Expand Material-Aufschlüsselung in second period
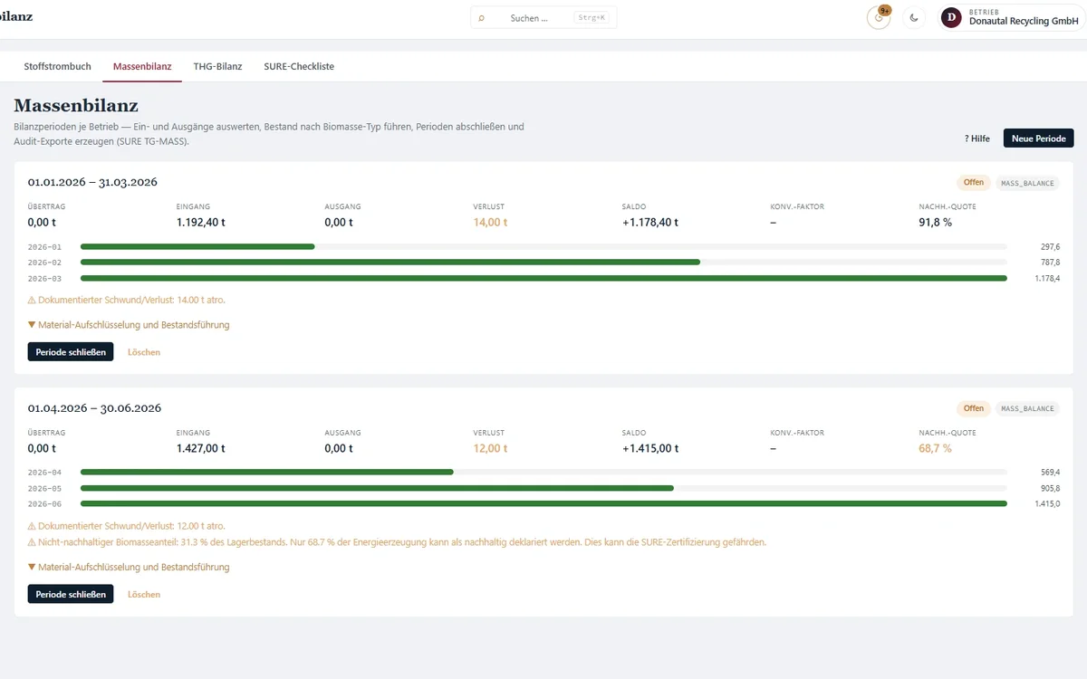The image size is (1087, 679). coord(129,568)
